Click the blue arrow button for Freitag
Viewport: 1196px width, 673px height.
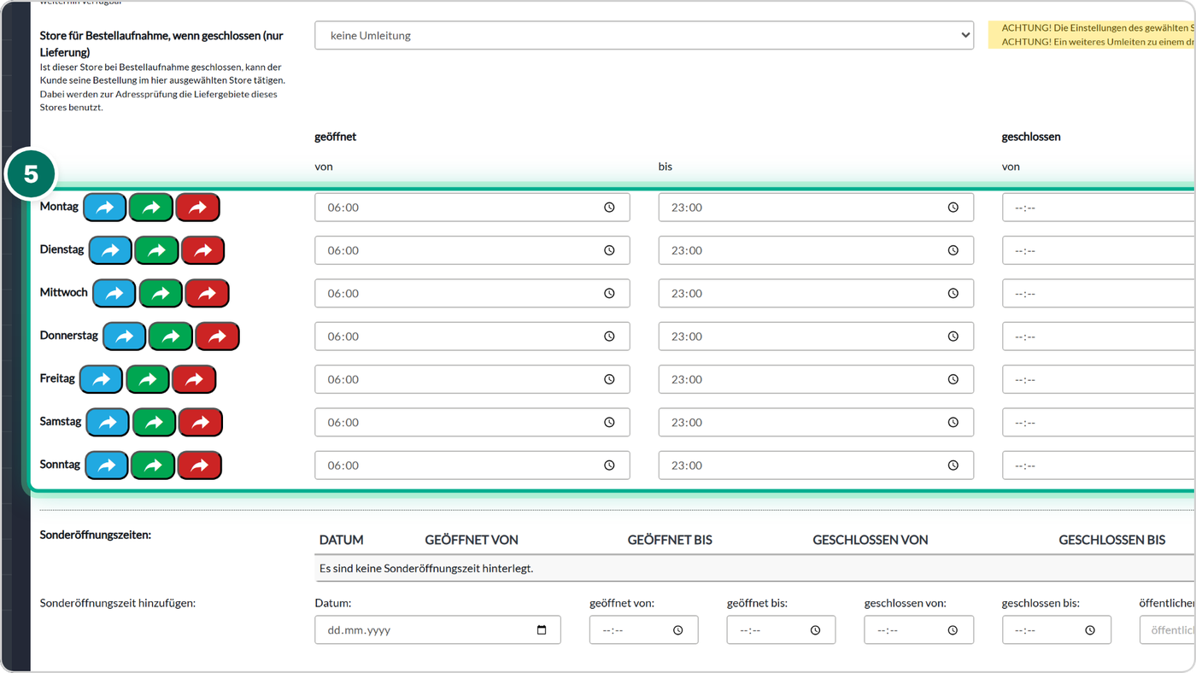coord(102,379)
